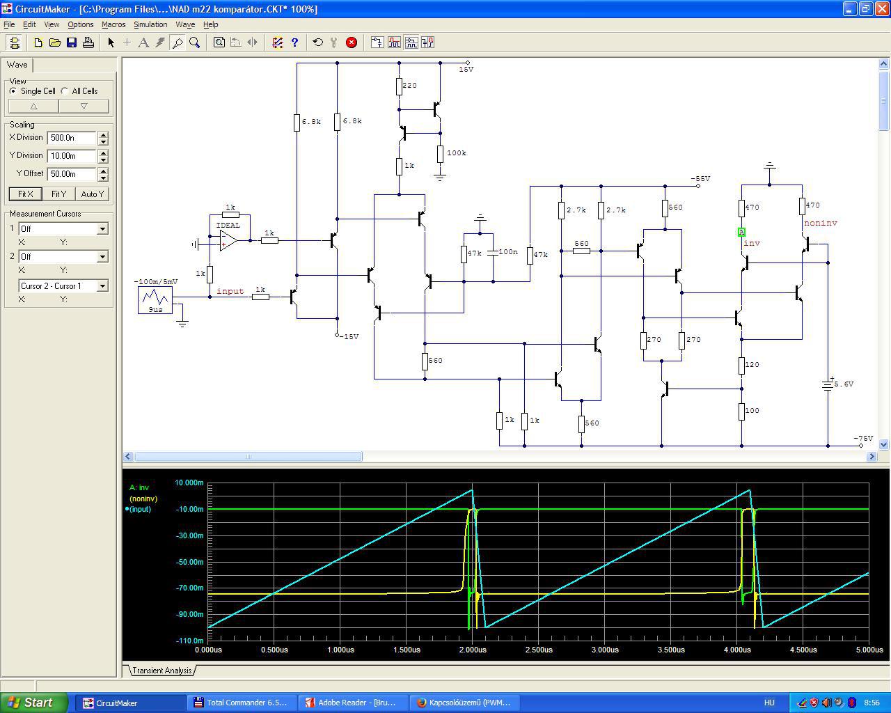Click the Fit X button

(x=25, y=194)
